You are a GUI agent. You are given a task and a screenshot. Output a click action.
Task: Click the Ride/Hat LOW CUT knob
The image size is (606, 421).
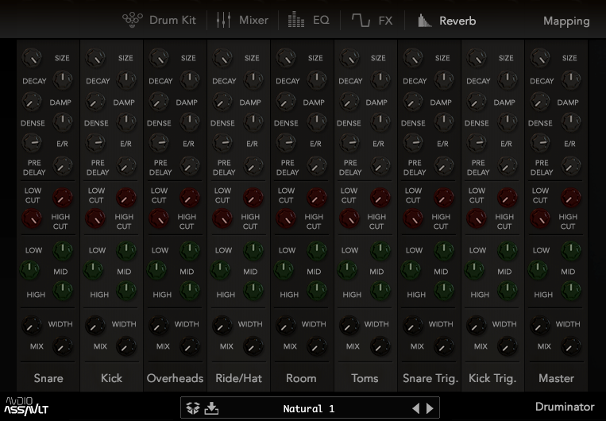[x=253, y=198]
